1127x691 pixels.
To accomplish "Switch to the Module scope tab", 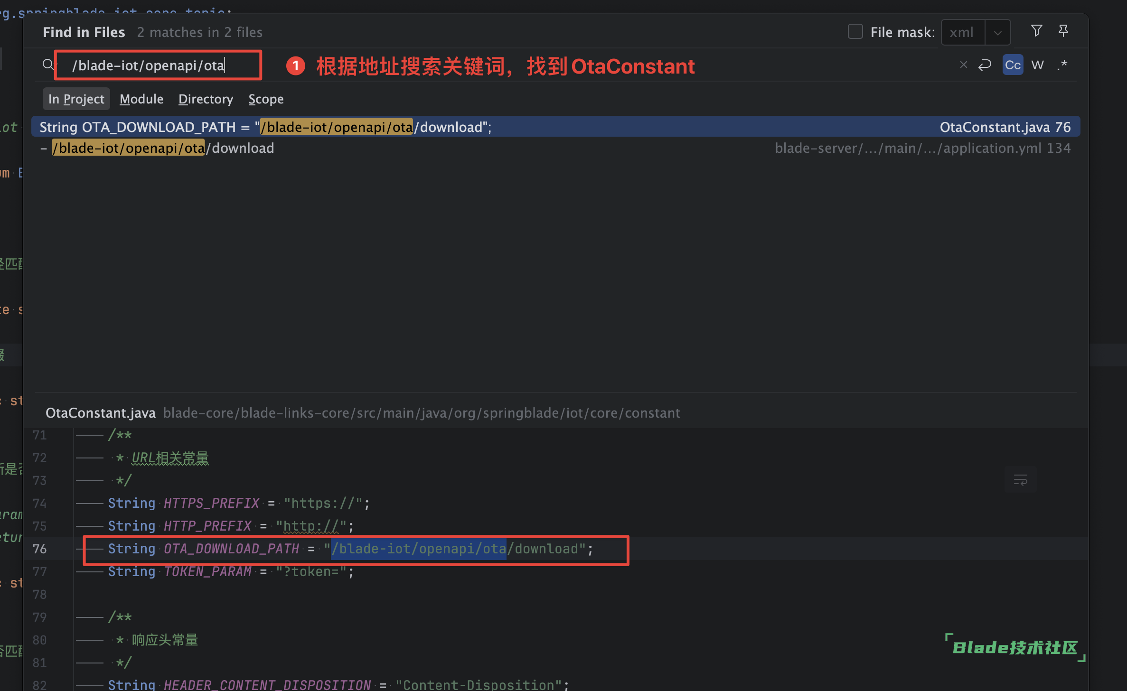I will pyautogui.click(x=141, y=99).
